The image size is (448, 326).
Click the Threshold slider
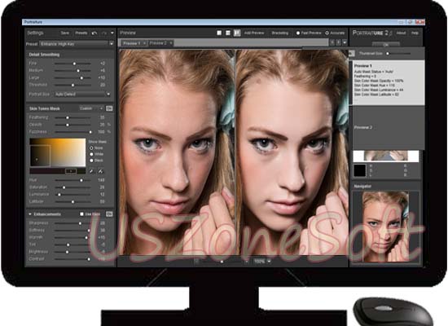tap(72, 85)
